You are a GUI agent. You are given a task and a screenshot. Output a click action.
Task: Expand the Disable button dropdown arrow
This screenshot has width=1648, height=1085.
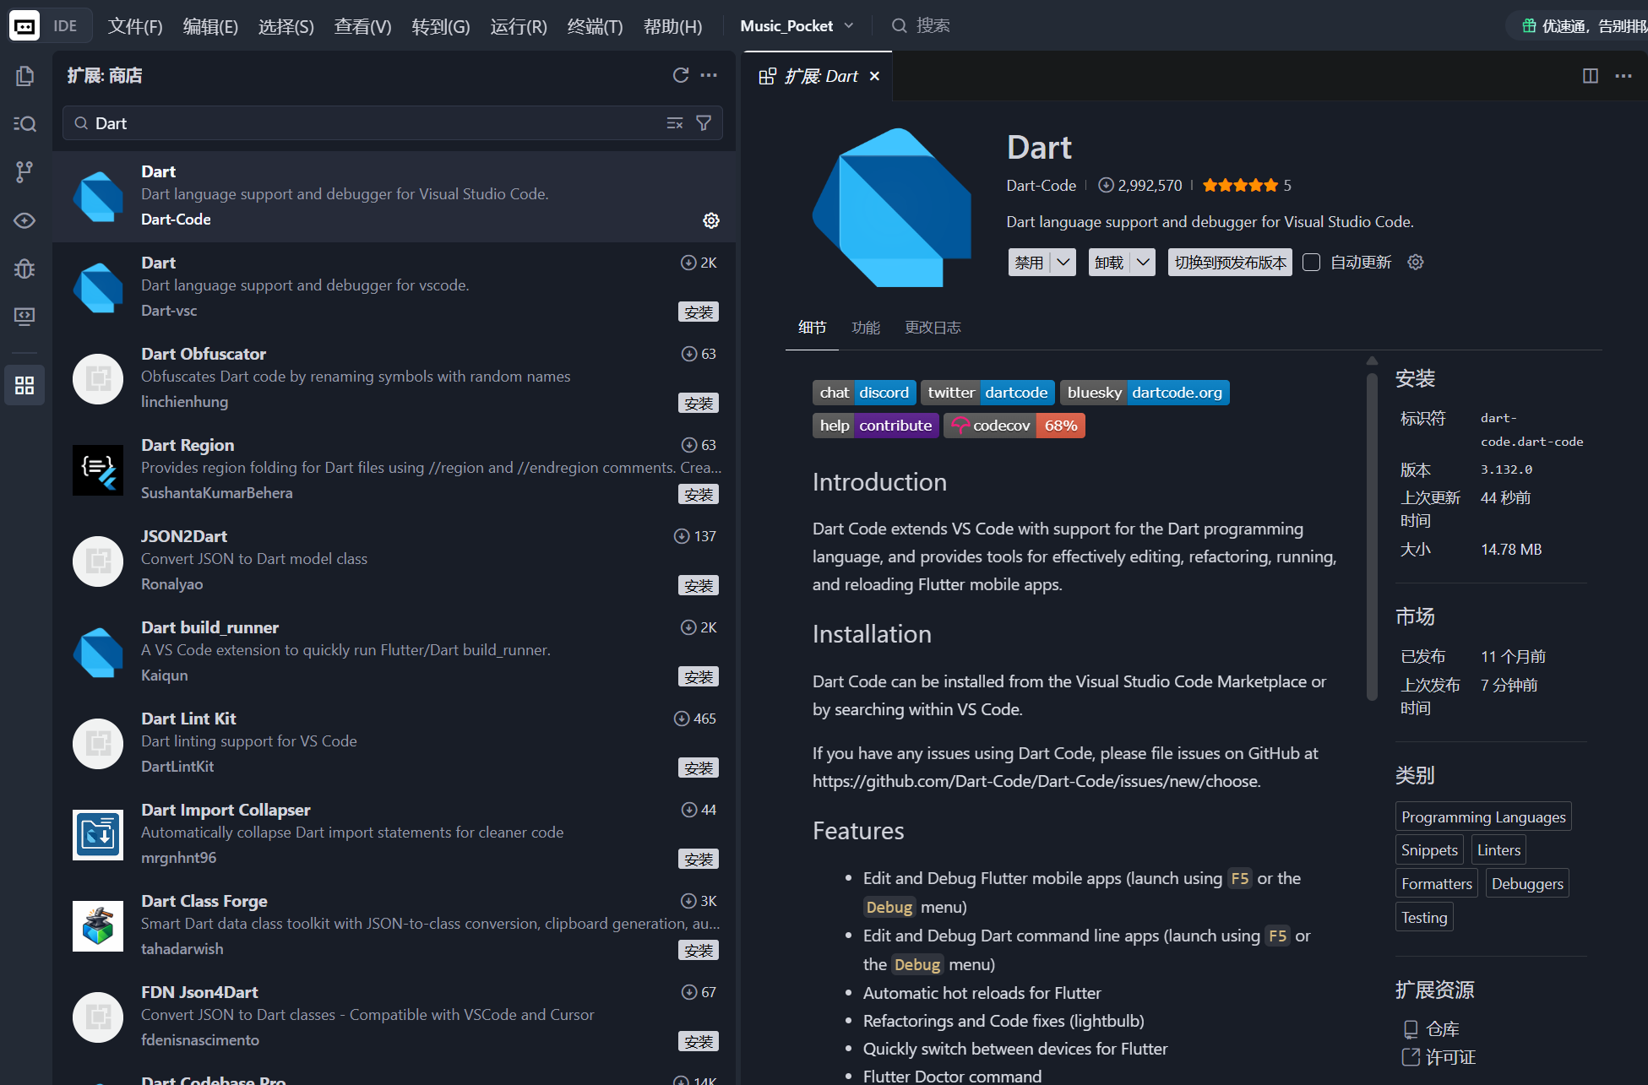1063,263
